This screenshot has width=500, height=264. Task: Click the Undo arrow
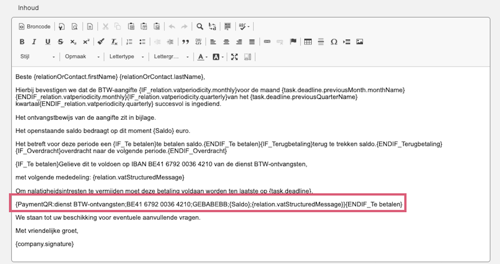coord(172,26)
